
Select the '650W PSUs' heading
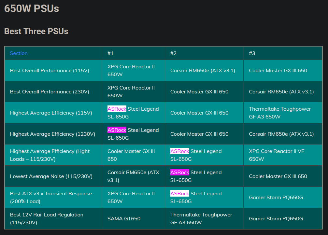coord(32,8)
